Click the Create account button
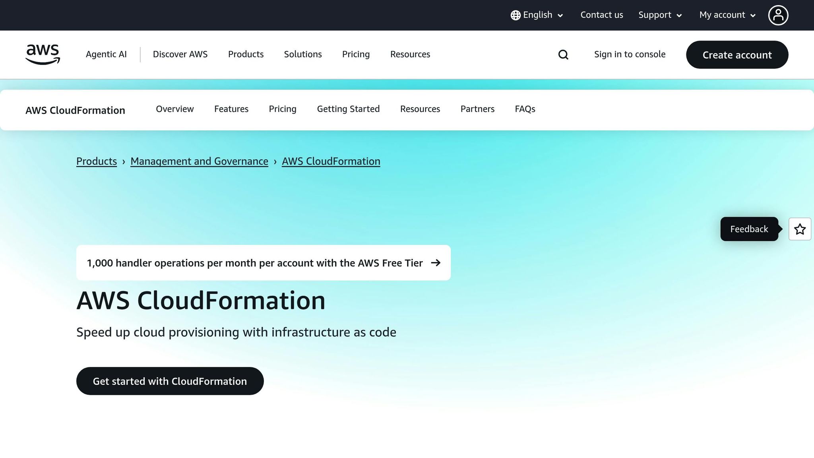Image resolution: width=814 pixels, height=458 pixels. (737, 55)
